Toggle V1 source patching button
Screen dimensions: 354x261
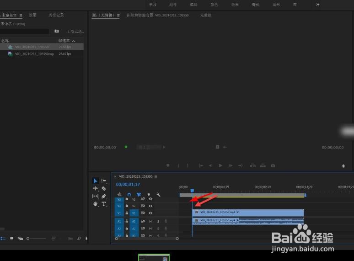(119, 213)
